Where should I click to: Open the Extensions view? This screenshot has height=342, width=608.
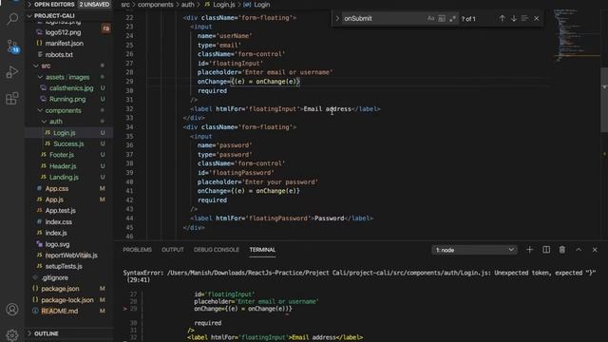(12, 98)
